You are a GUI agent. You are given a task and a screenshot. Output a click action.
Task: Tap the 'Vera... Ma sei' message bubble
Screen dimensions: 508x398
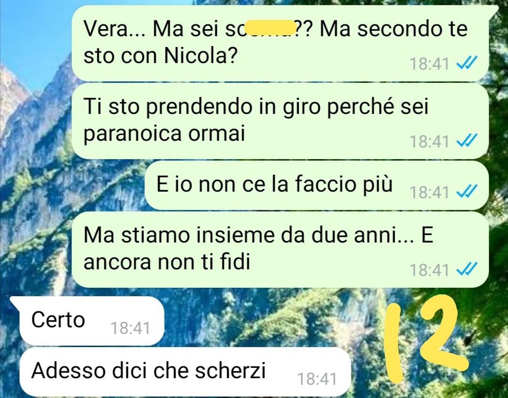pyautogui.click(x=280, y=43)
